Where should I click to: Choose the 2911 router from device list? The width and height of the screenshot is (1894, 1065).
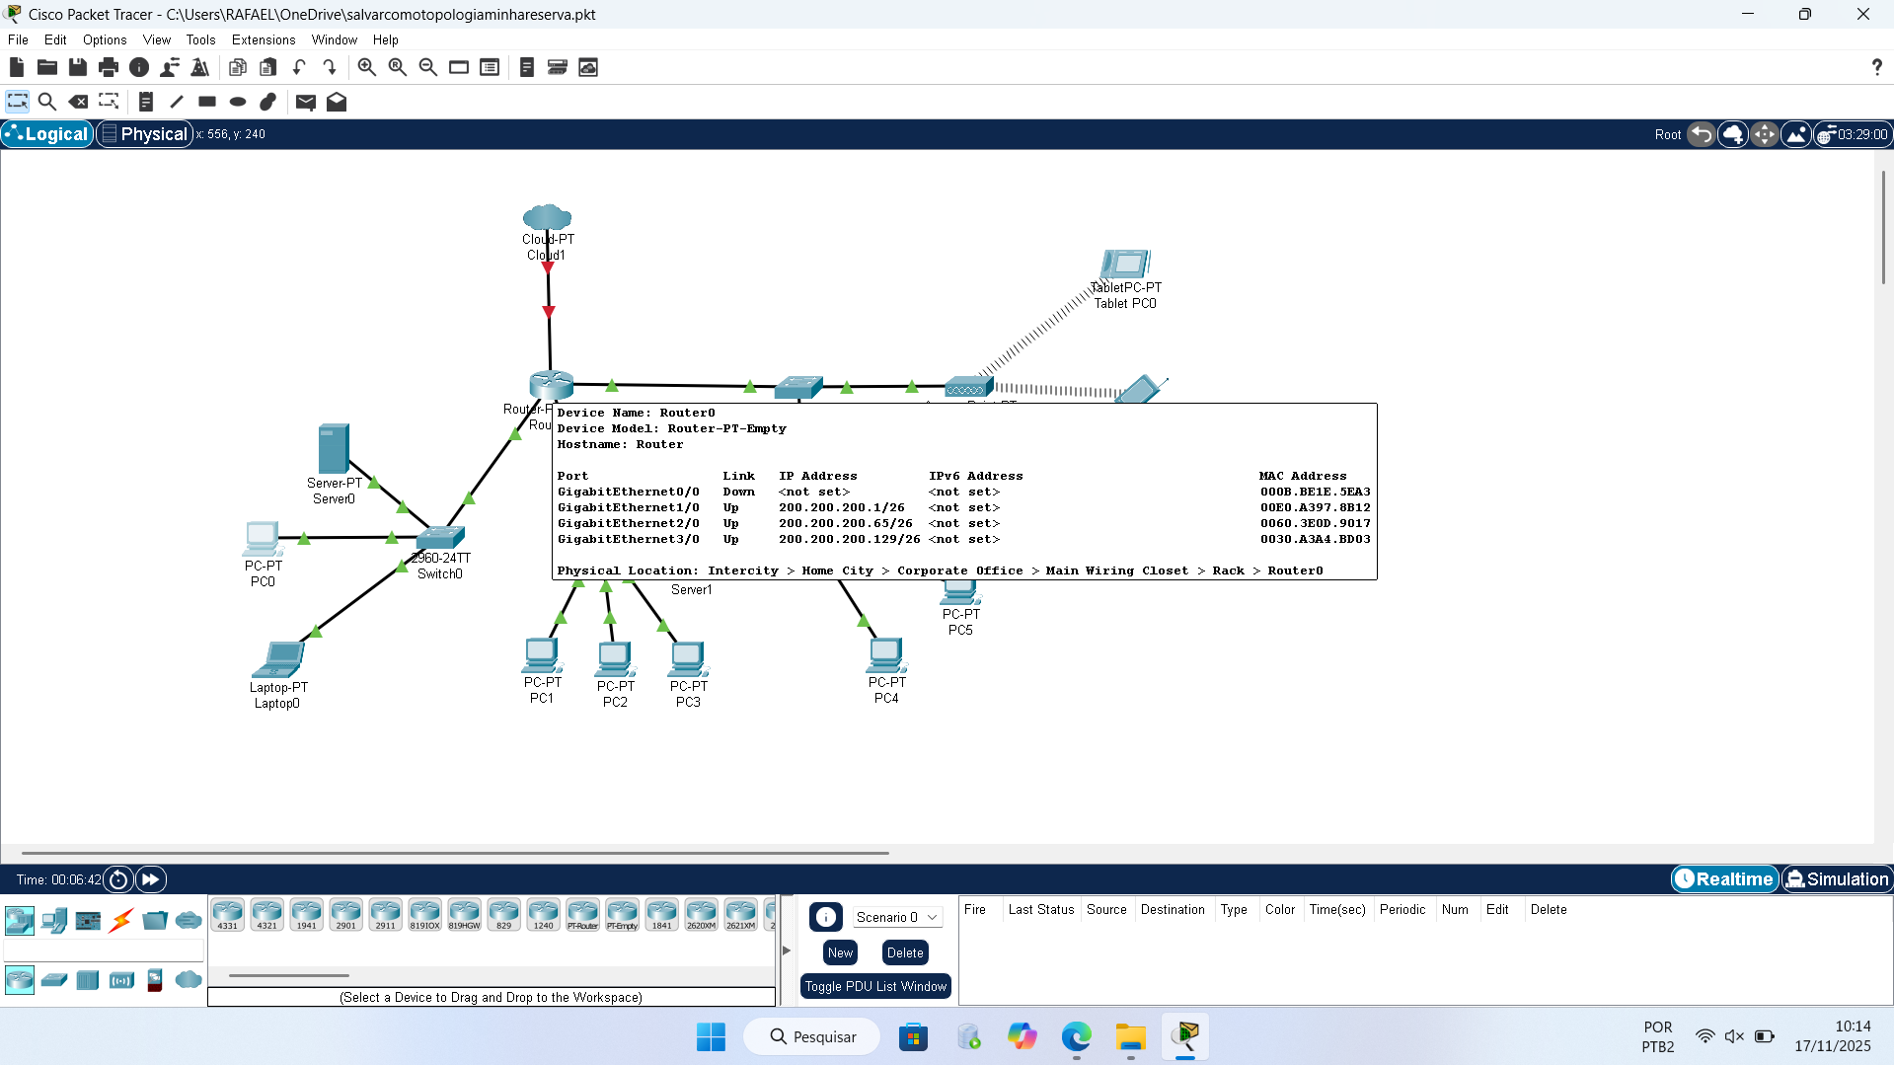385,915
